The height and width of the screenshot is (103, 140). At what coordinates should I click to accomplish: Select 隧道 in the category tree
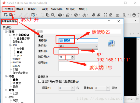tap(19, 52)
